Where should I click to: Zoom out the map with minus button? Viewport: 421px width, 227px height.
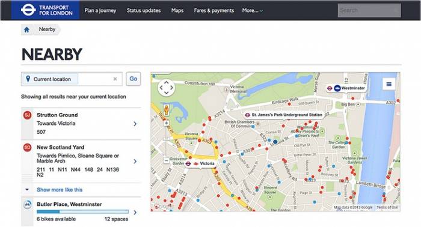(x=166, y=160)
